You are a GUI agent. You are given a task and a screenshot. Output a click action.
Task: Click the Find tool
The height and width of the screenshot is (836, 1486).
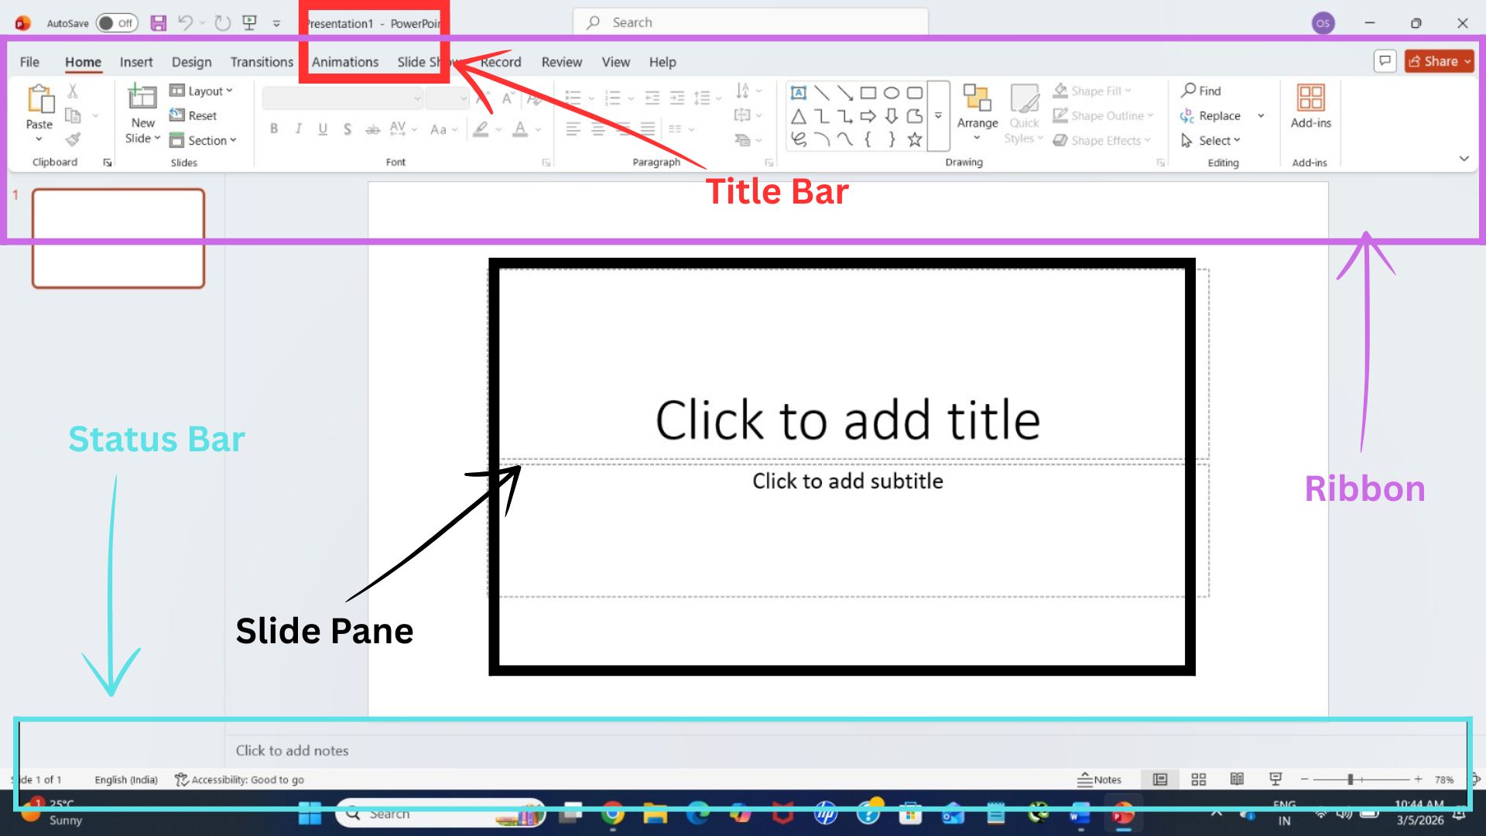tap(1201, 91)
